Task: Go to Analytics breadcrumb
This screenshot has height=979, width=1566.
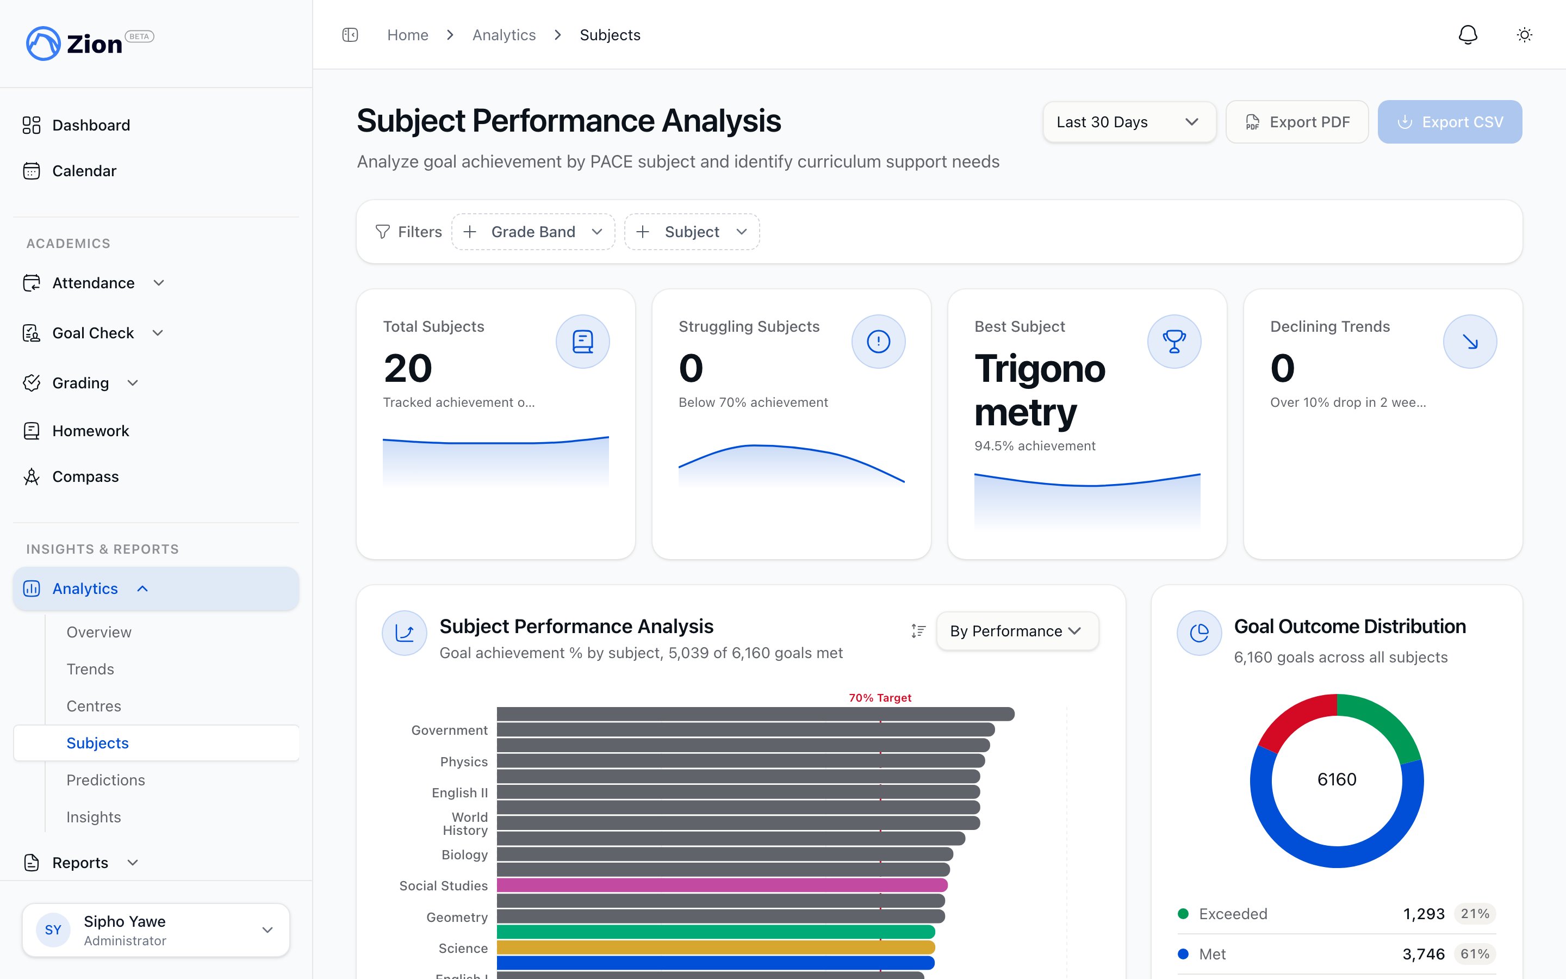Action: (x=504, y=35)
